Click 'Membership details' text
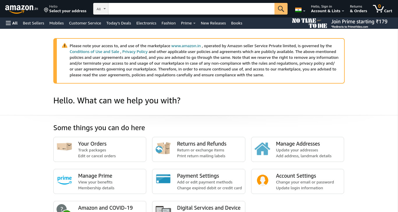This screenshot has height=212, width=398. point(96,188)
